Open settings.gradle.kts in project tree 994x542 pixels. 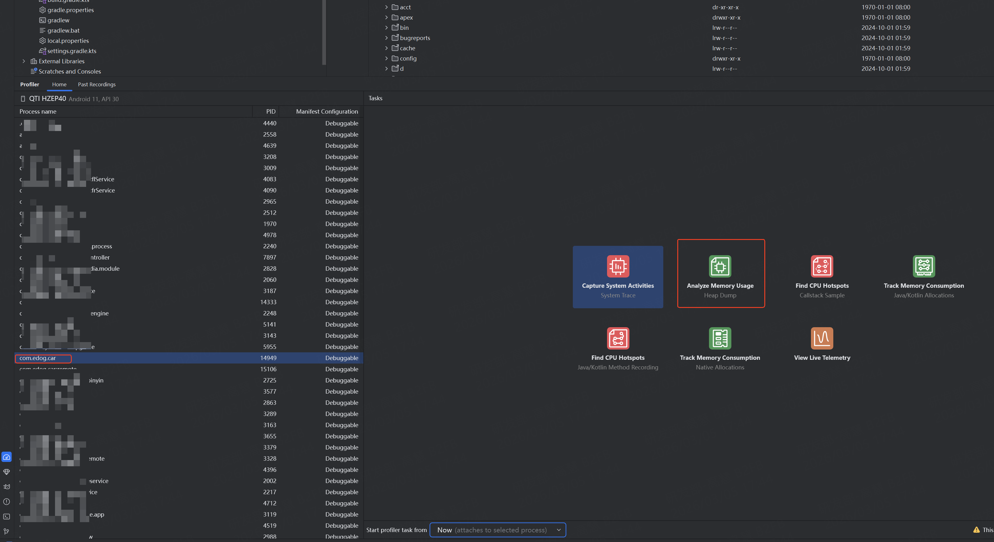[72, 51]
